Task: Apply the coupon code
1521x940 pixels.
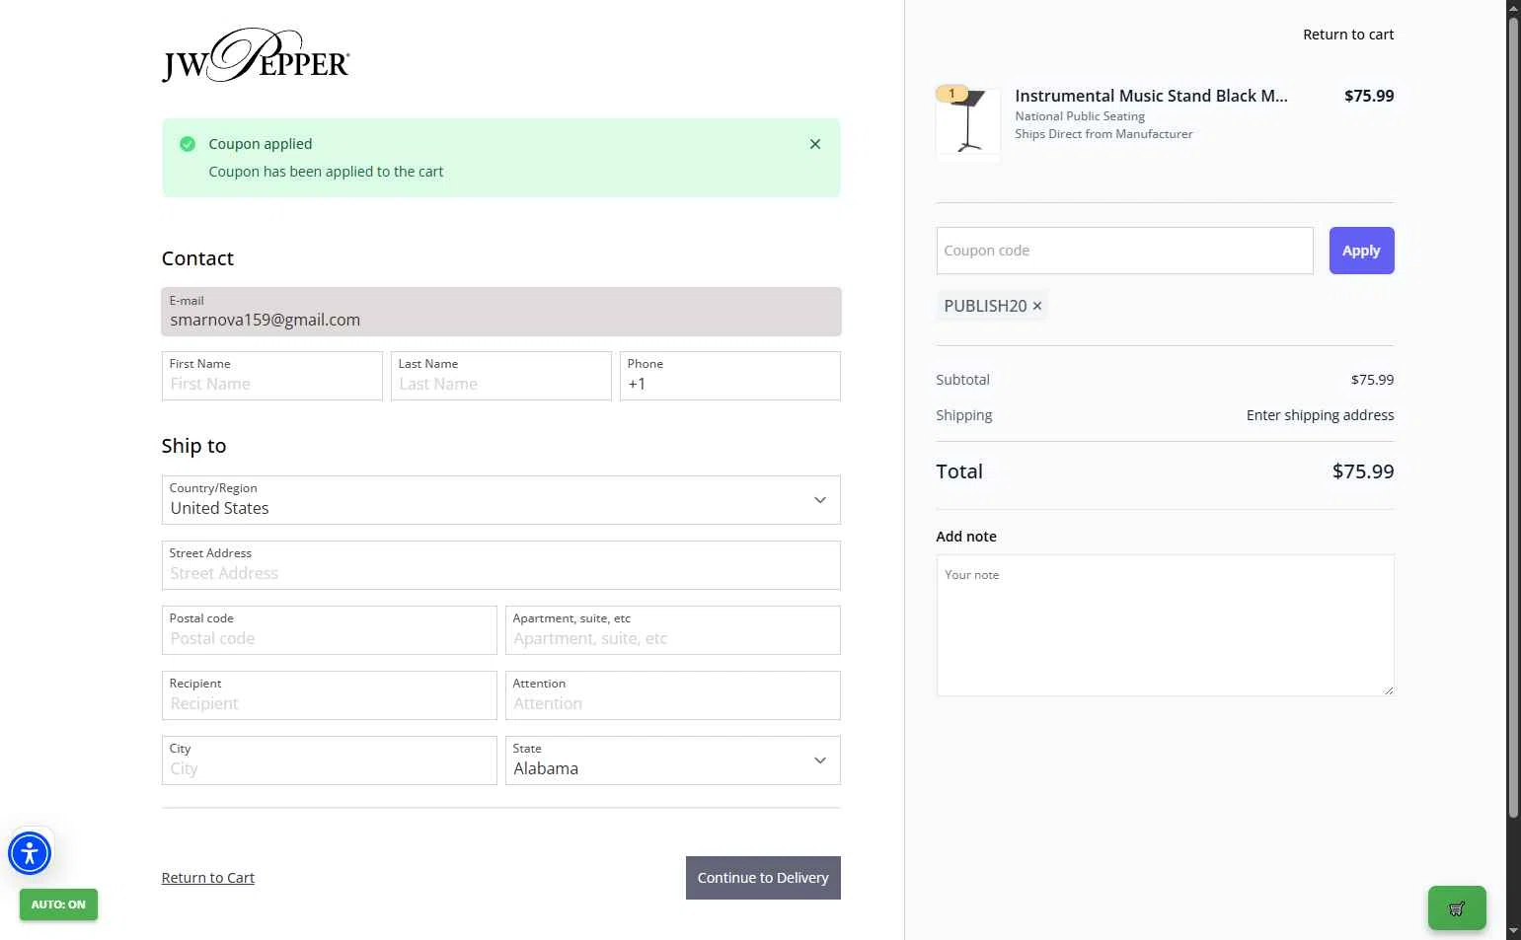Action: pyautogui.click(x=1361, y=251)
